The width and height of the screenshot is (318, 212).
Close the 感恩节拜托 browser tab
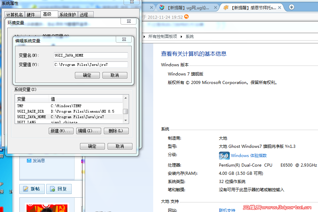pyautogui.click(x=280, y=8)
